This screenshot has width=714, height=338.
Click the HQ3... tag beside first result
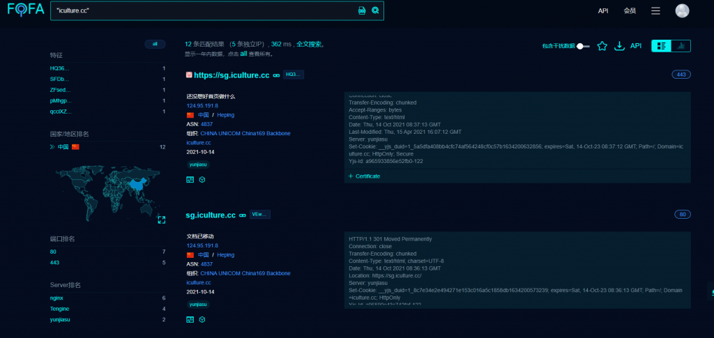[x=294, y=75]
